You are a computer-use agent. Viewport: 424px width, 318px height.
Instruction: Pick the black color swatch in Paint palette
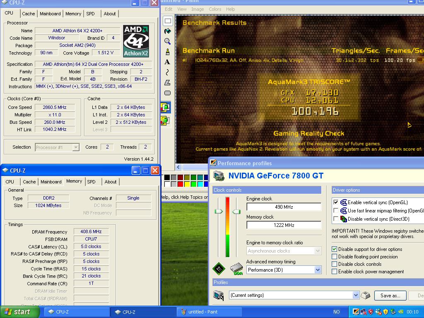(x=167, y=177)
